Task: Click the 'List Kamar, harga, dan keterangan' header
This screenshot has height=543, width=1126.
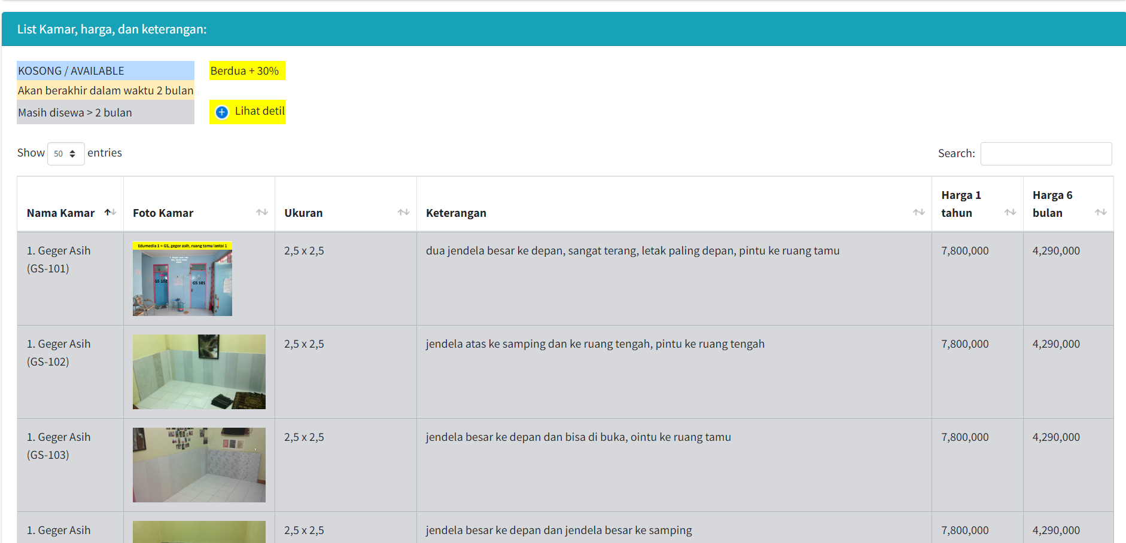Action: click(112, 29)
